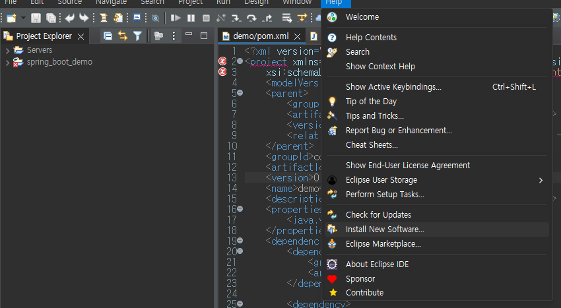561x308 pixels.
Task: Click the Sponsor heart entry
Action: 437,279
